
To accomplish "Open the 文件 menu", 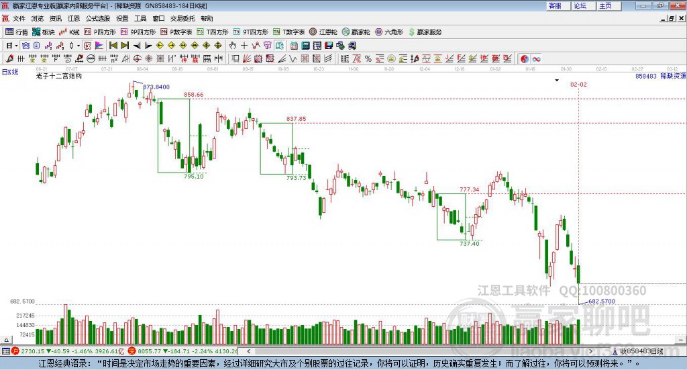I will (x=19, y=18).
